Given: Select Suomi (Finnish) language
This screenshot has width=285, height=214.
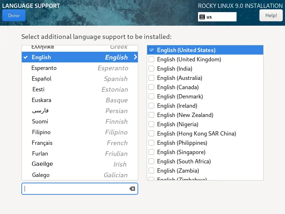Looking at the screenshot, I should pyautogui.click(x=79, y=121).
